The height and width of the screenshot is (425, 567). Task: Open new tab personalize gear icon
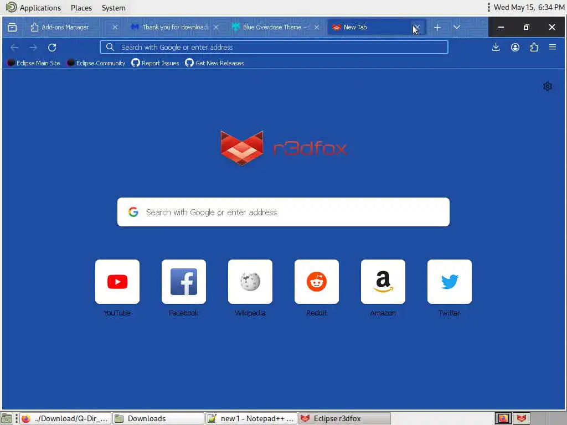click(x=548, y=86)
